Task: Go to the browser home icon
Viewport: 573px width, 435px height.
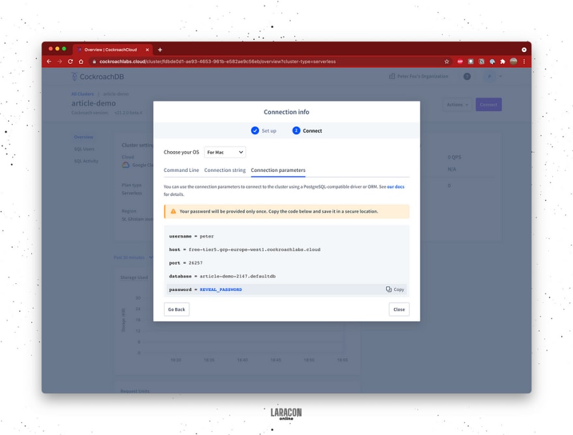Action: [x=81, y=61]
